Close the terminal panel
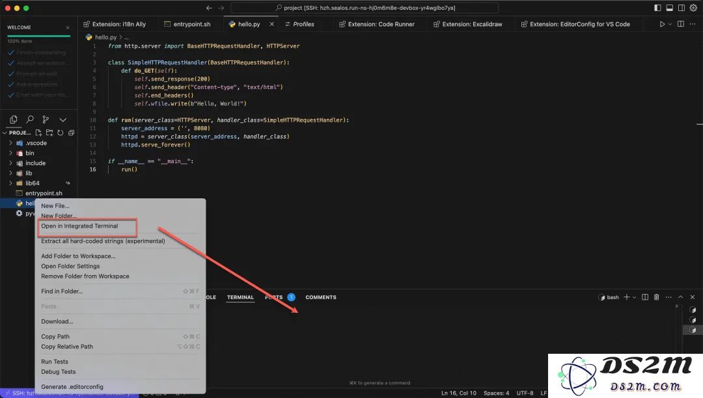The height and width of the screenshot is (398, 703). tap(692, 297)
